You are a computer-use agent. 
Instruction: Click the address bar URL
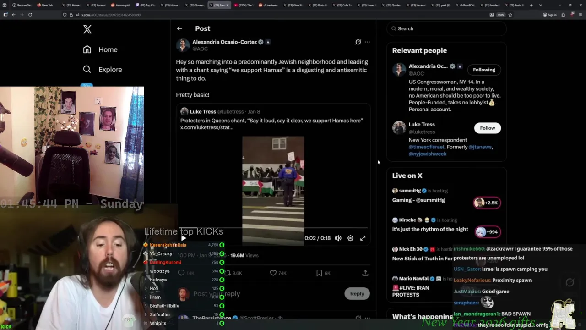[111, 15]
